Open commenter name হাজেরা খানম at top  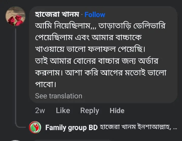coord(57,15)
